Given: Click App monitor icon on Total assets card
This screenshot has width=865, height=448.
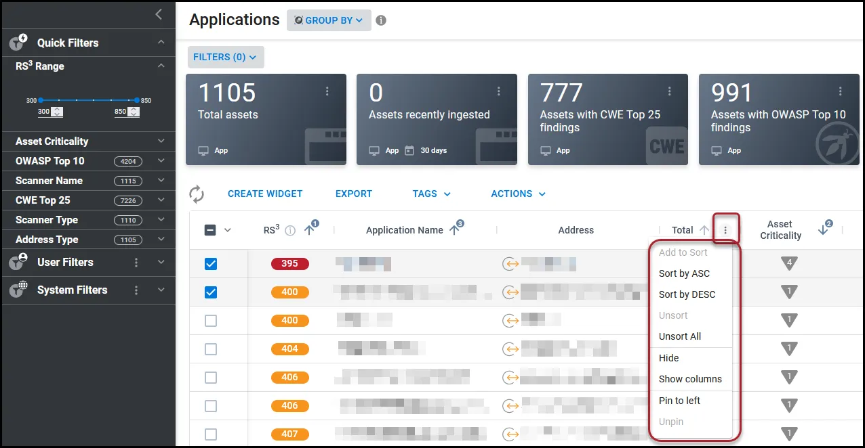Looking at the screenshot, I should pos(203,150).
